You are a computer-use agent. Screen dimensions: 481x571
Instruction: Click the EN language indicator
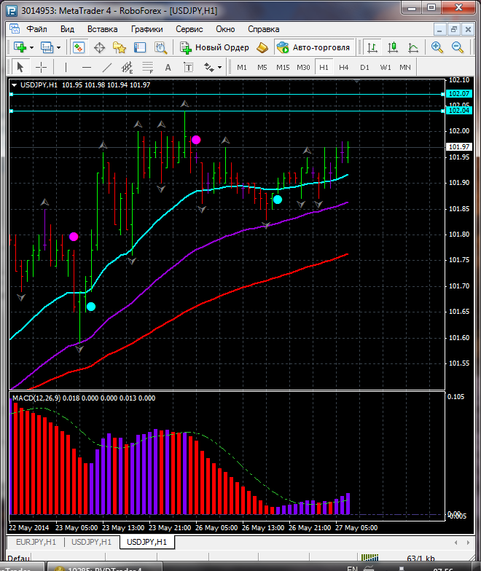[352, 568]
